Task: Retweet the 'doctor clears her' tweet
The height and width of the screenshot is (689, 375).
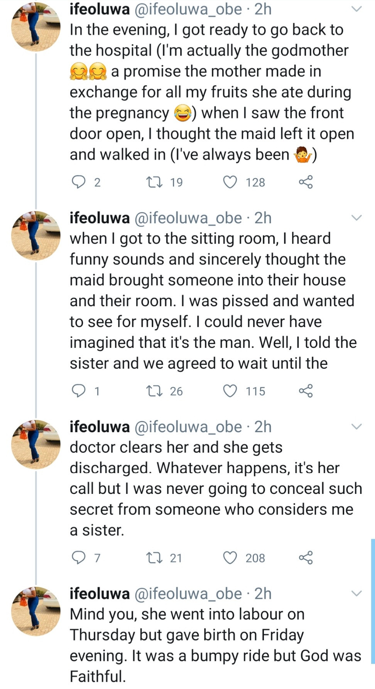Action: 154,557
